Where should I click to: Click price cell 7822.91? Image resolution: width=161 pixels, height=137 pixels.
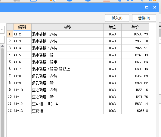click(135, 48)
